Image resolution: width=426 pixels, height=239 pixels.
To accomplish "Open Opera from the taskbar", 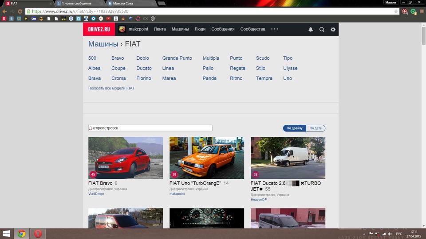I will click(38, 234).
